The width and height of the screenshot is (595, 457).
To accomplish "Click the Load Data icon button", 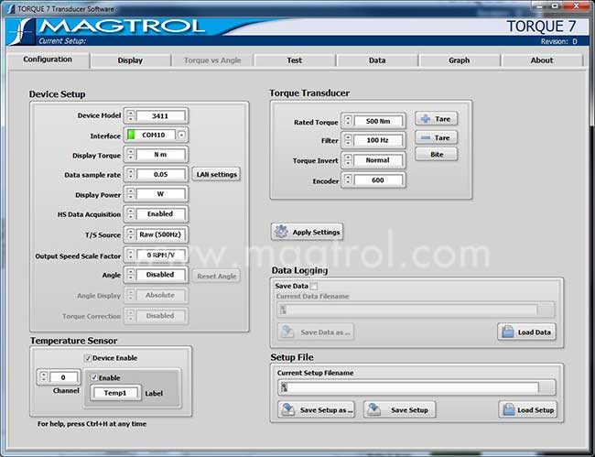I will point(527,332).
